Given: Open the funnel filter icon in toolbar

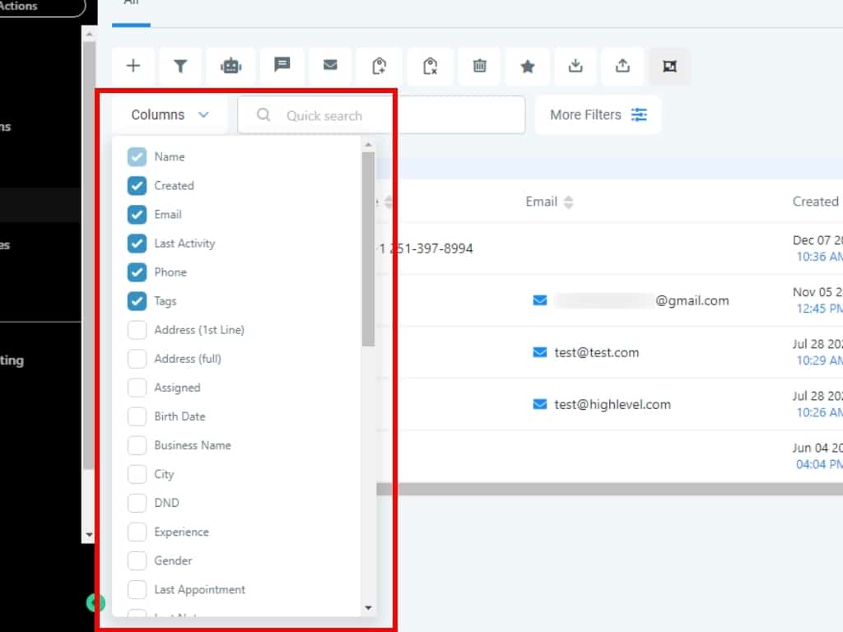Looking at the screenshot, I should [x=182, y=67].
